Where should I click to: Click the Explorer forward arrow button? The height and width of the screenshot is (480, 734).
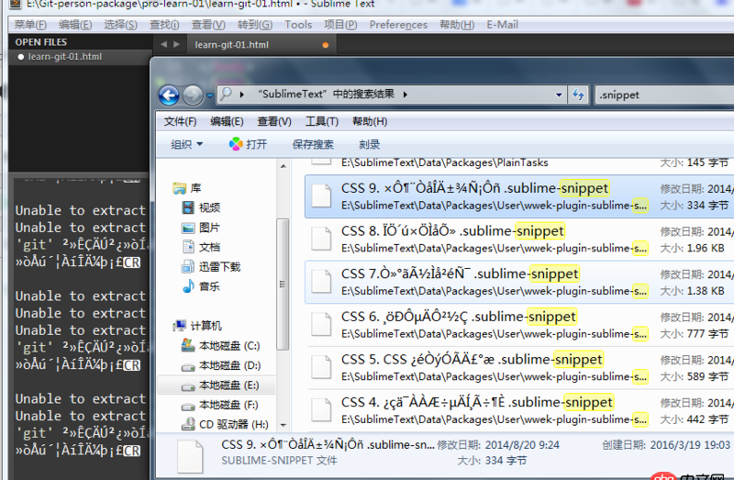pos(193,95)
